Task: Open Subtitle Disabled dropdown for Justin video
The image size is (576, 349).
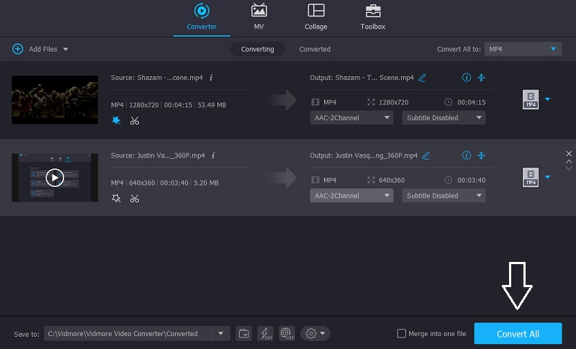Action: 443,196
